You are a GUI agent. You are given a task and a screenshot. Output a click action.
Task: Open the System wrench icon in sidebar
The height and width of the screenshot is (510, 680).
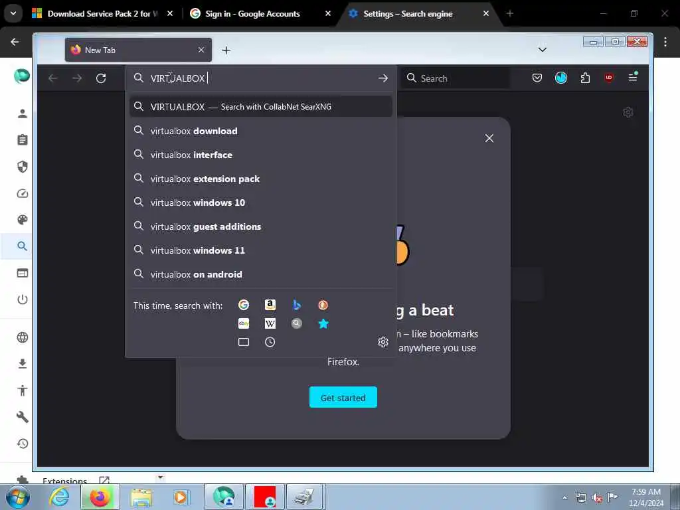[x=23, y=417]
